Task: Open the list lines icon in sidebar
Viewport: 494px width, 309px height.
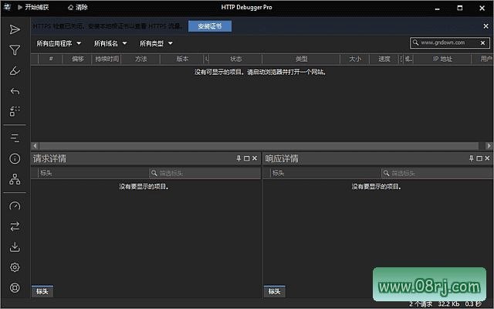Action: click(x=15, y=138)
